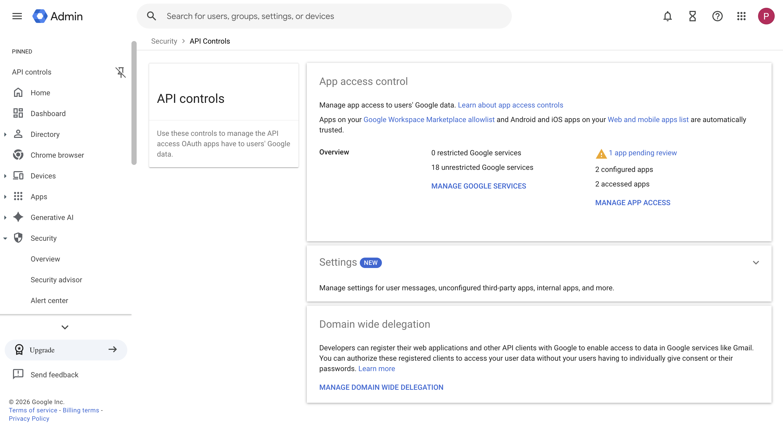Click the search magnifier icon
This screenshot has height=429, width=783.
pyautogui.click(x=151, y=16)
